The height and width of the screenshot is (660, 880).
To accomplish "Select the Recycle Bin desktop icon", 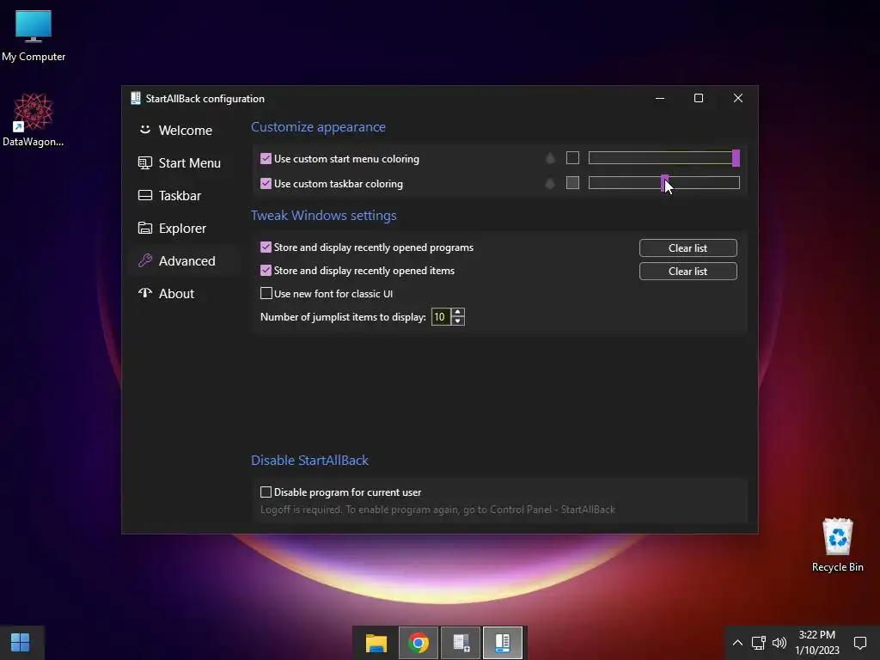I will click(837, 545).
